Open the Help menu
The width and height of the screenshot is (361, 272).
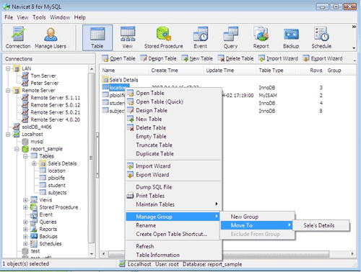79,17
